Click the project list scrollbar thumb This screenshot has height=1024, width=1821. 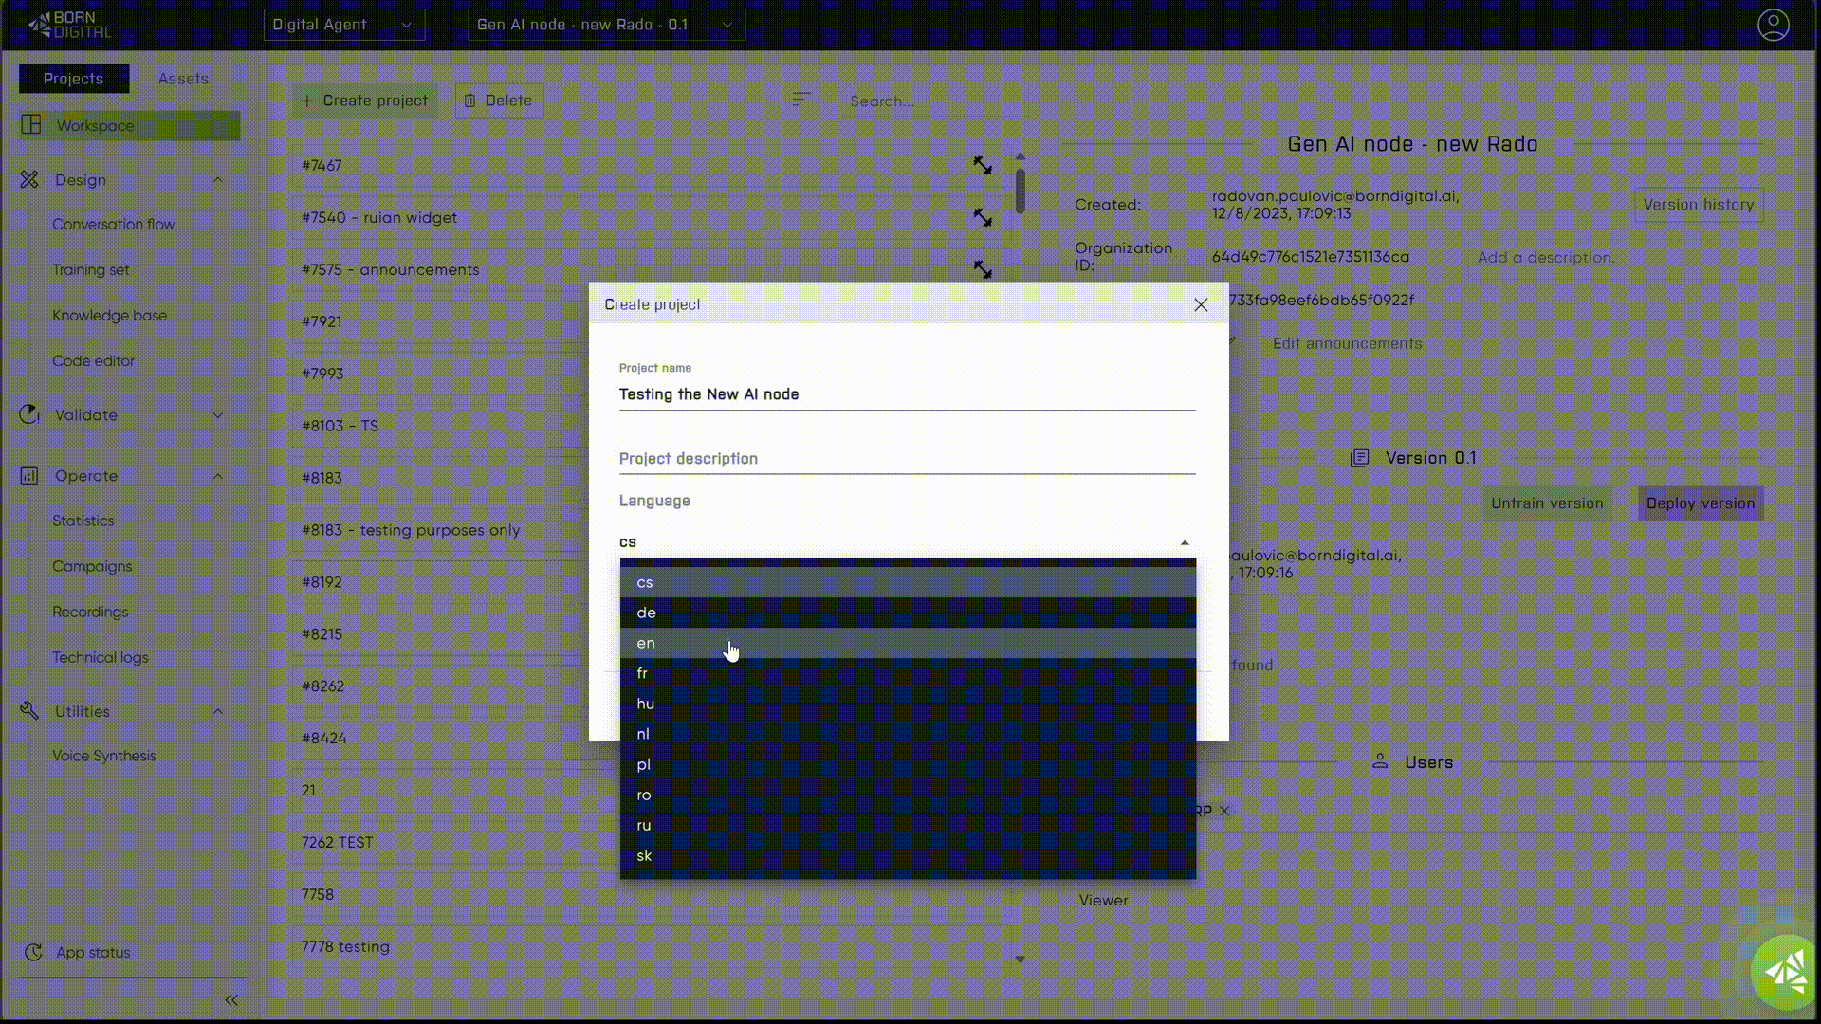[x=1021, y=190]
